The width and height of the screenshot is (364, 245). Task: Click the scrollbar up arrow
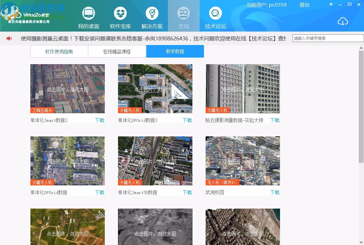tap(361, 47)
